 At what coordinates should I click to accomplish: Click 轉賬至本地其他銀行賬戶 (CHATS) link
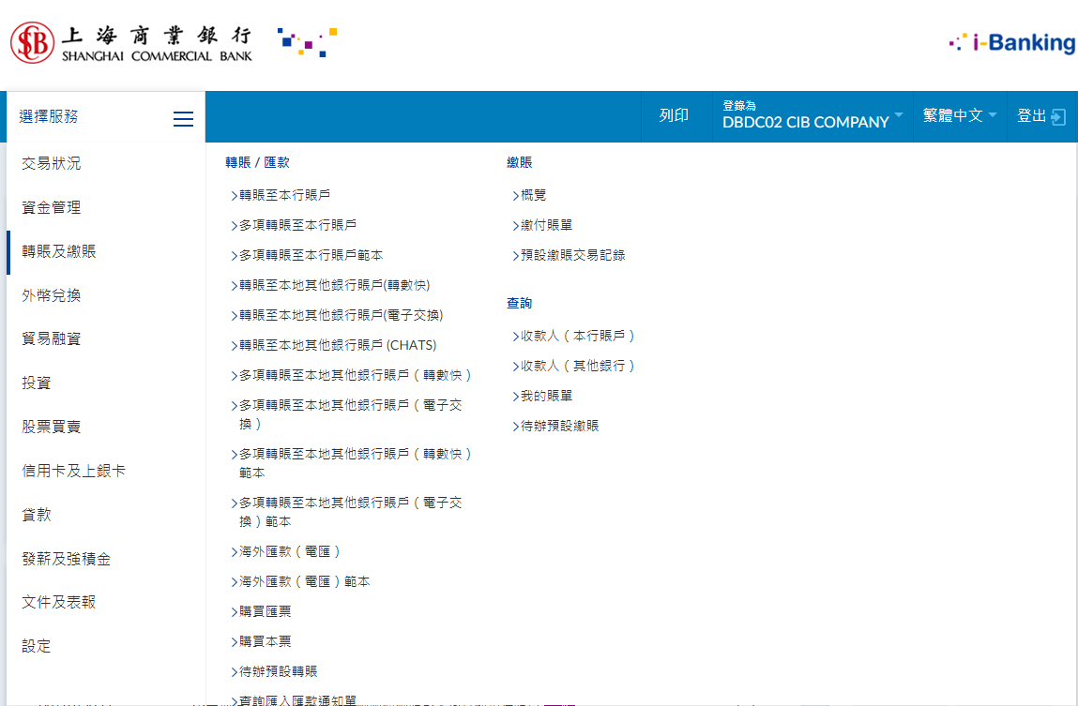point(337,345)
